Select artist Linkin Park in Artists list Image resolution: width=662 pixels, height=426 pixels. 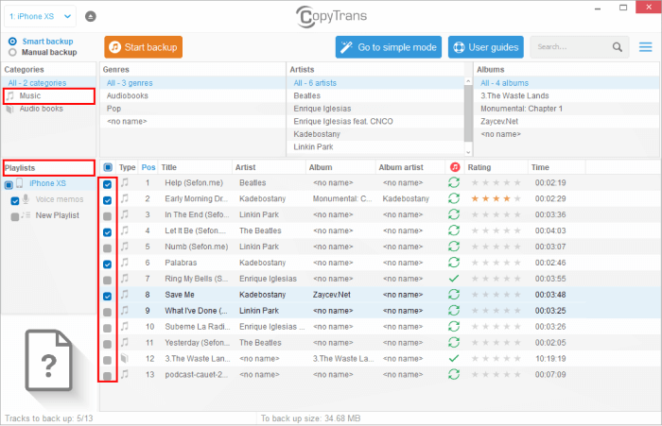click(x=375, y=146)
